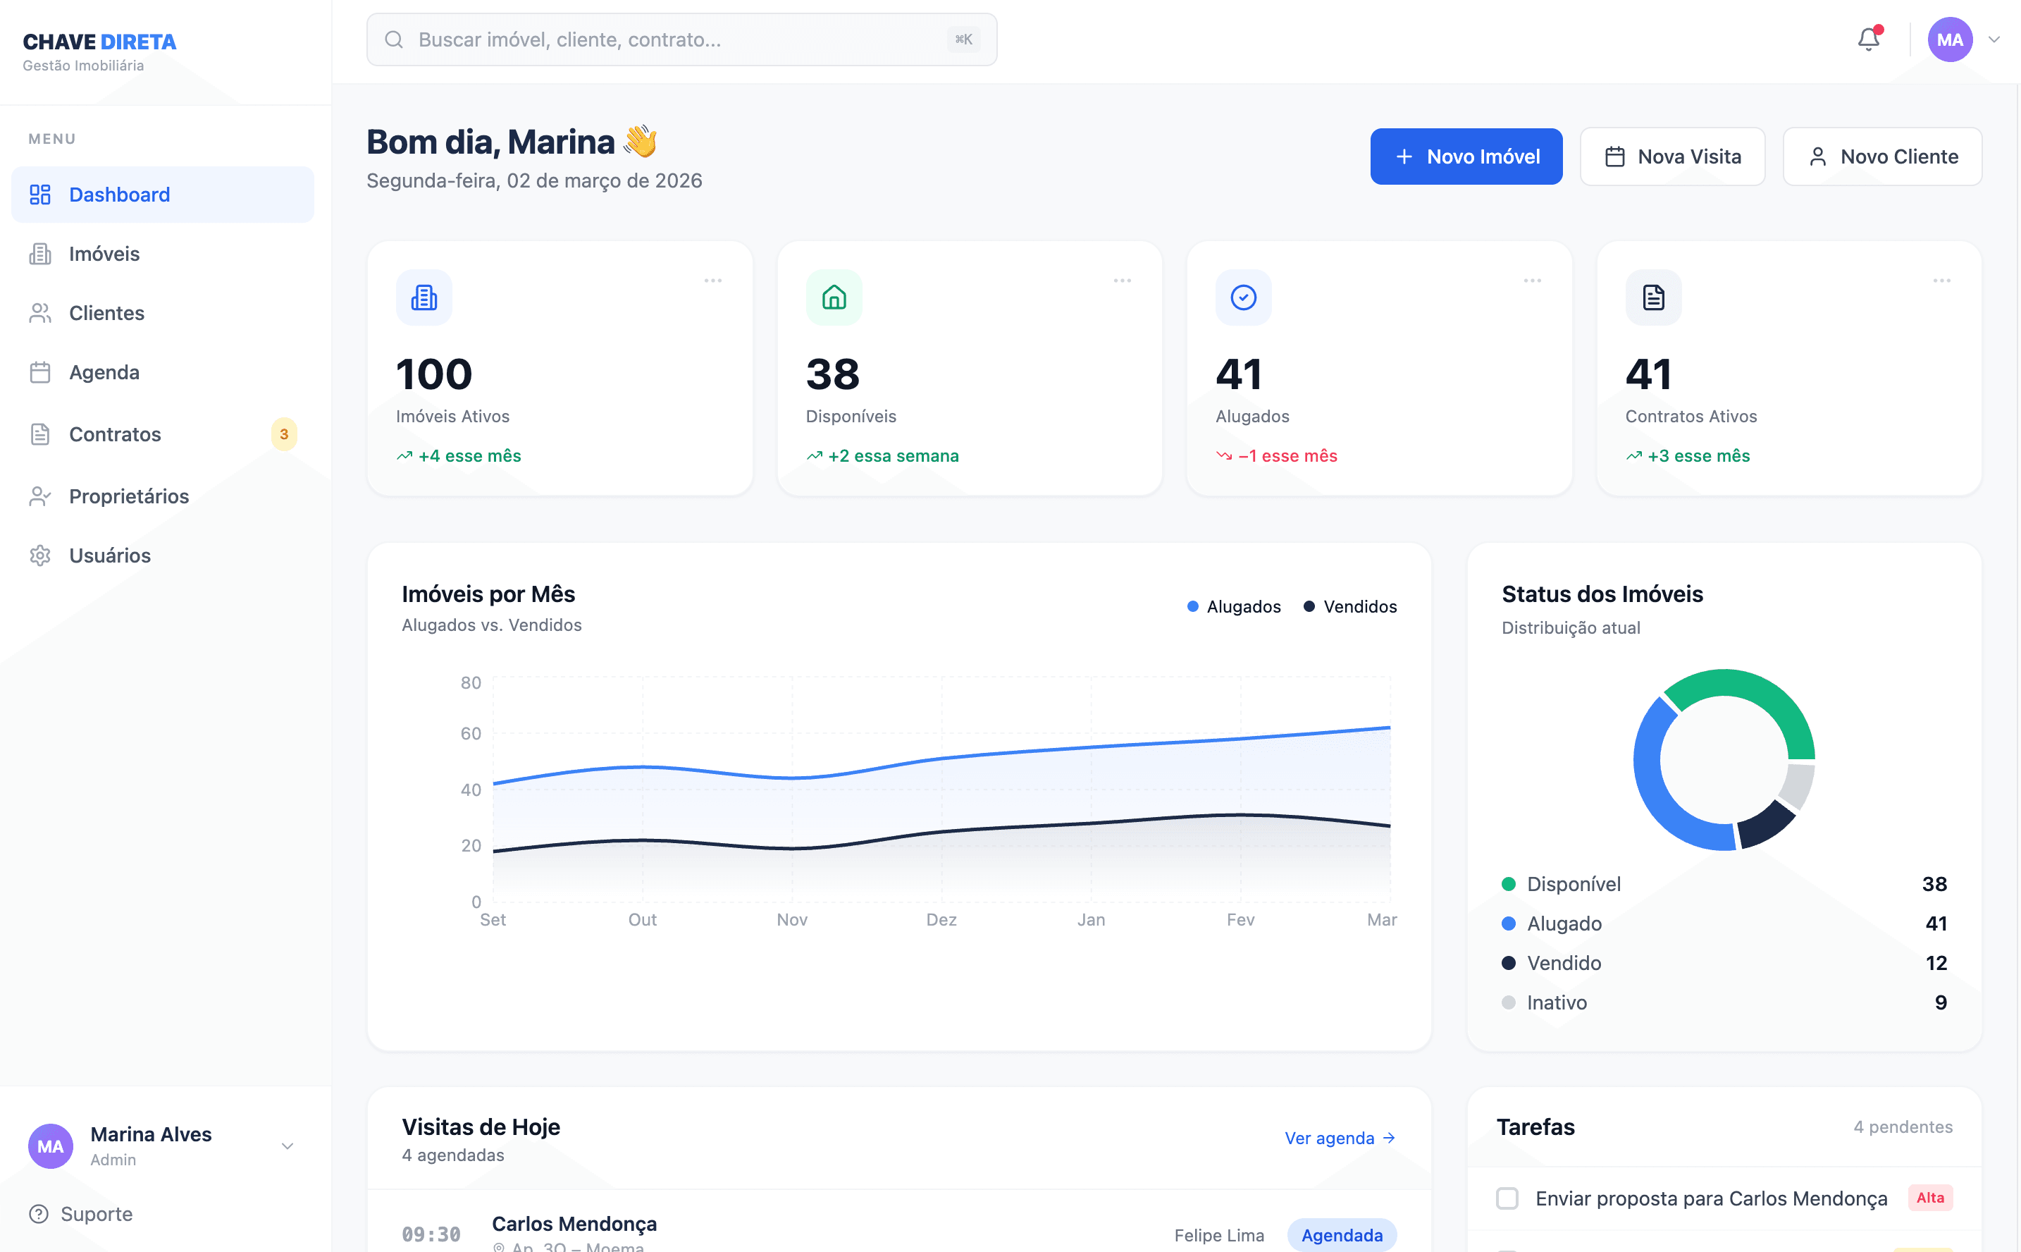Toggle the Alugados series in the chart legend
Image resolution: width=2021 pixels, height=1252 pixels.
tap(1233, 606)
